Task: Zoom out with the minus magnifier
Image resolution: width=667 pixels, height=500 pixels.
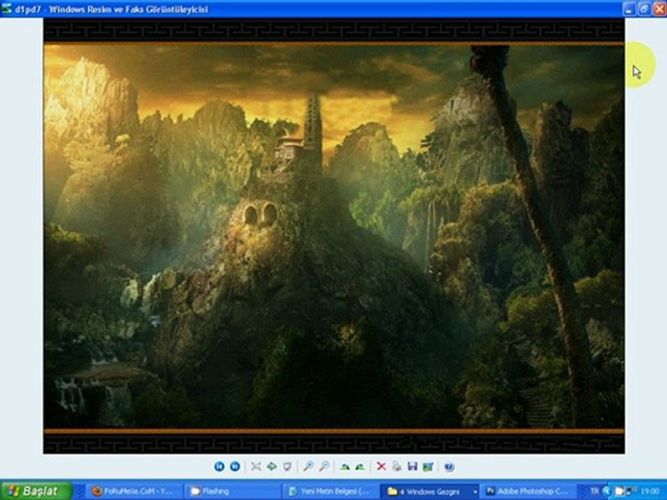Action: point(324,467)
